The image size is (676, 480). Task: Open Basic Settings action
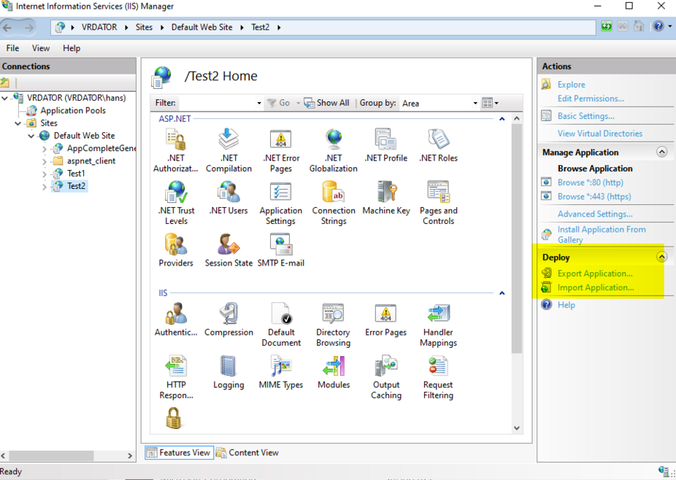[x=586, y=116]
